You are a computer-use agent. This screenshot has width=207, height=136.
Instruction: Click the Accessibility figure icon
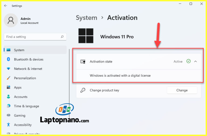click(8, 124)
